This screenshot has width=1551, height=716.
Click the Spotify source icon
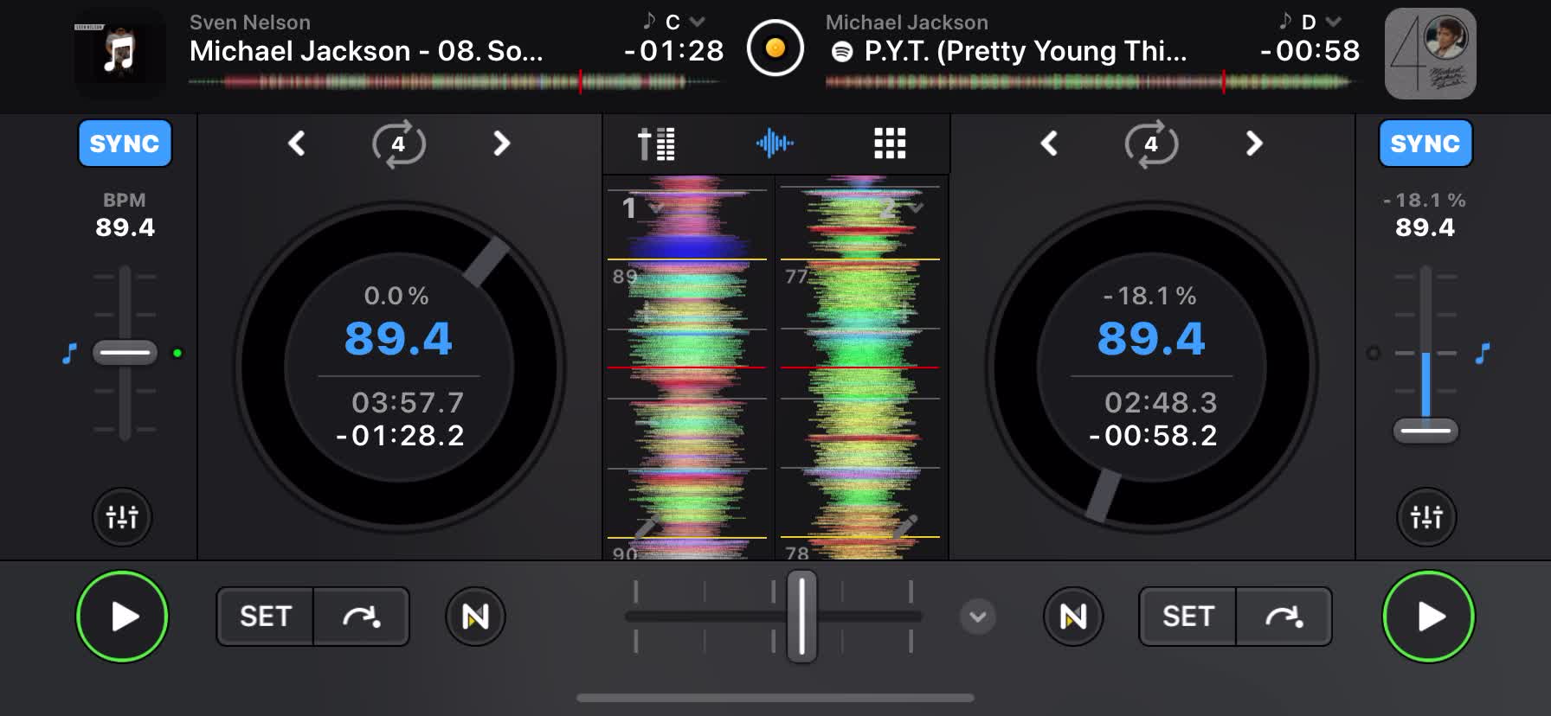[x=842, y=52]
